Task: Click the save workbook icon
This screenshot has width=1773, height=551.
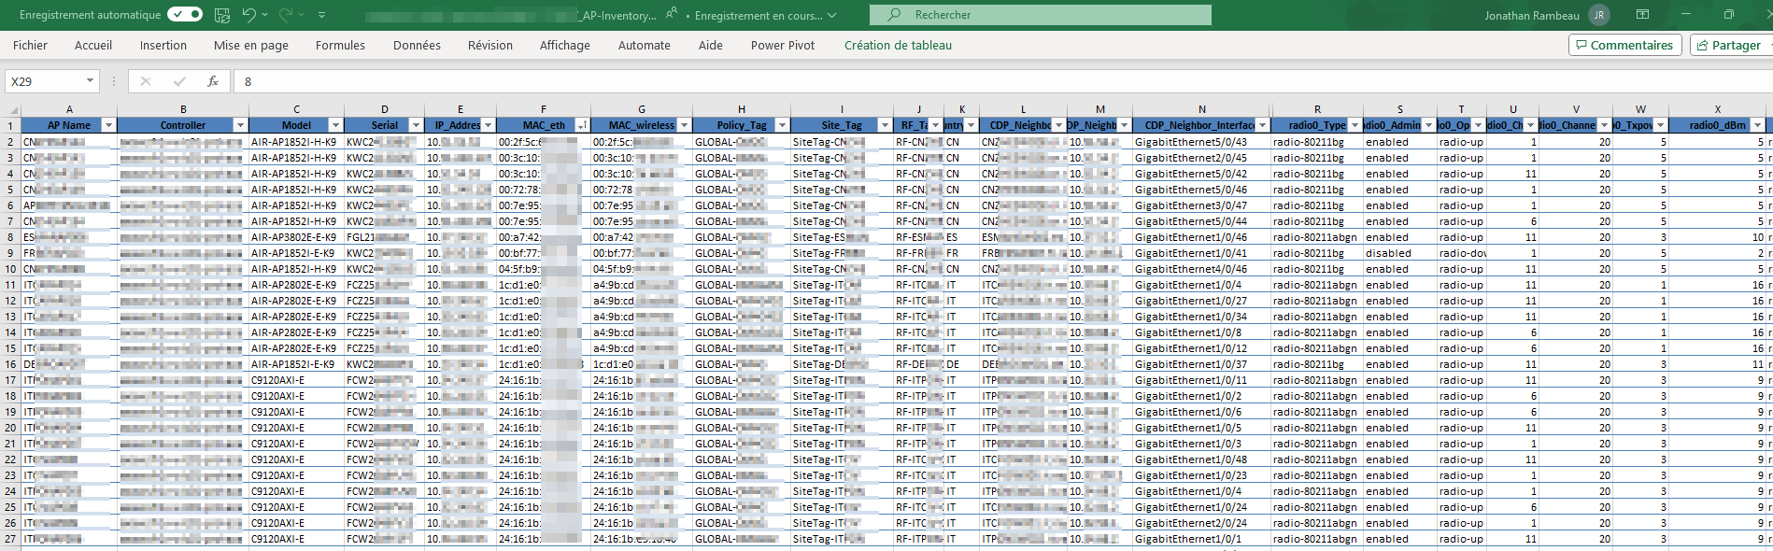Action: (x=222, y=15)
